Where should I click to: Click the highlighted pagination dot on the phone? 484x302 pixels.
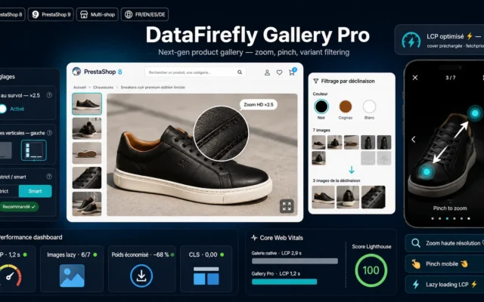coord(447,218)
